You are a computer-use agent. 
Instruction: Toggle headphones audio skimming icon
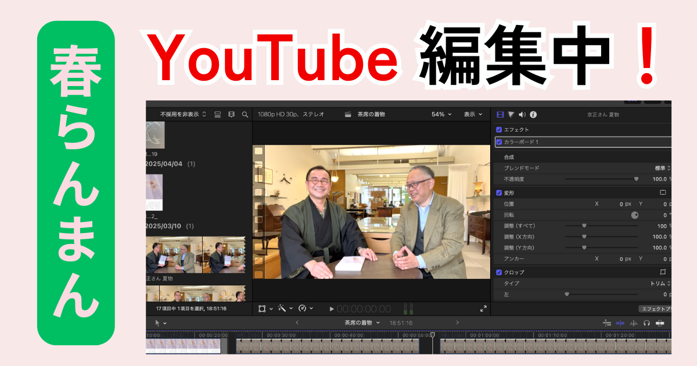tap(646, 322)
